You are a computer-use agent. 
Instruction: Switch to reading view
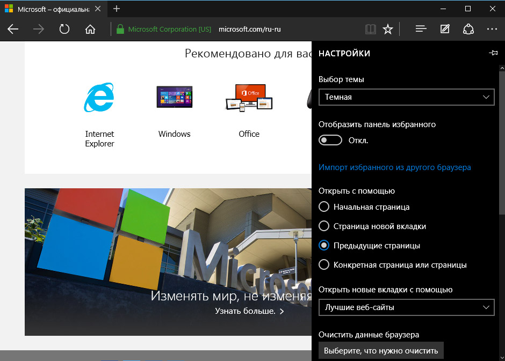pos(370,30)
